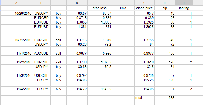Select column header A
The width and height of the screenshot is (203, 105).
(x=16, y=3)
